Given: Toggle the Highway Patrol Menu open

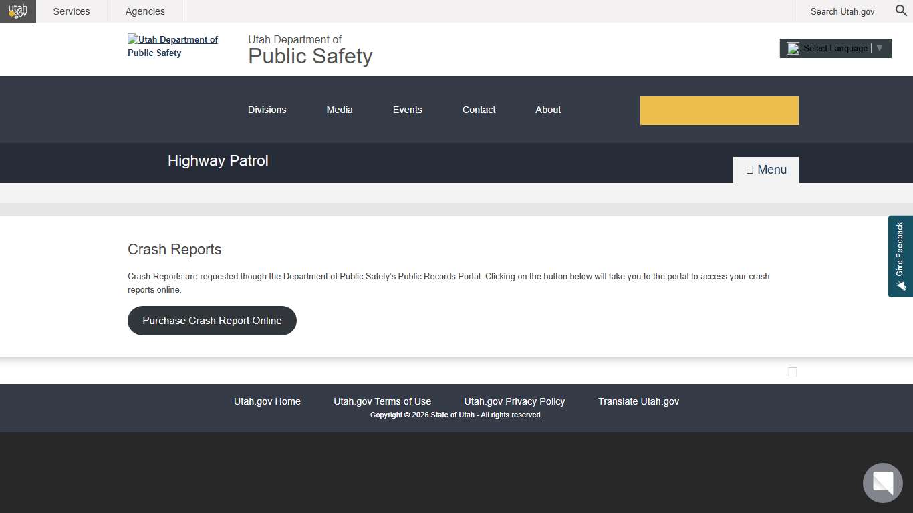Looking at the screenshot, I should [x=766, y=169].
